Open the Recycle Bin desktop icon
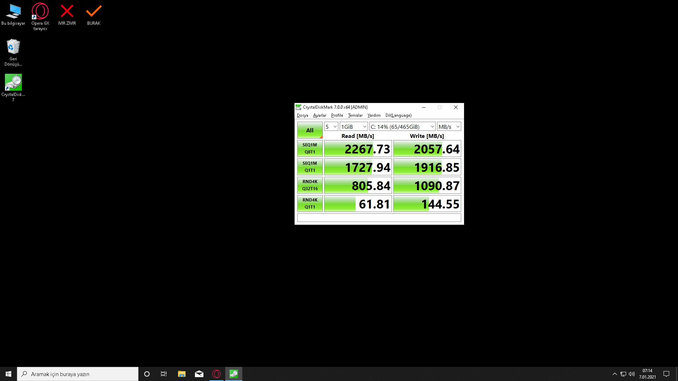The image size is (678, 381). [13, 47]
